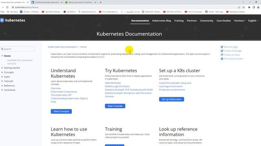Viewport: 261px width, 146px height.
Task: Open a new browser tab
Action: [x=101, y=2]
